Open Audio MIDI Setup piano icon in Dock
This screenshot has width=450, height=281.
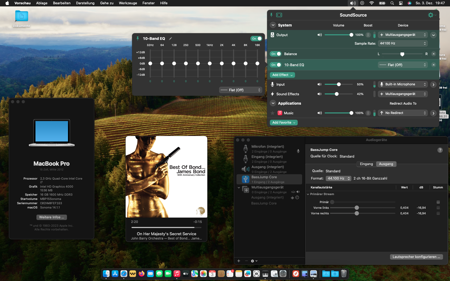(265, 274)
